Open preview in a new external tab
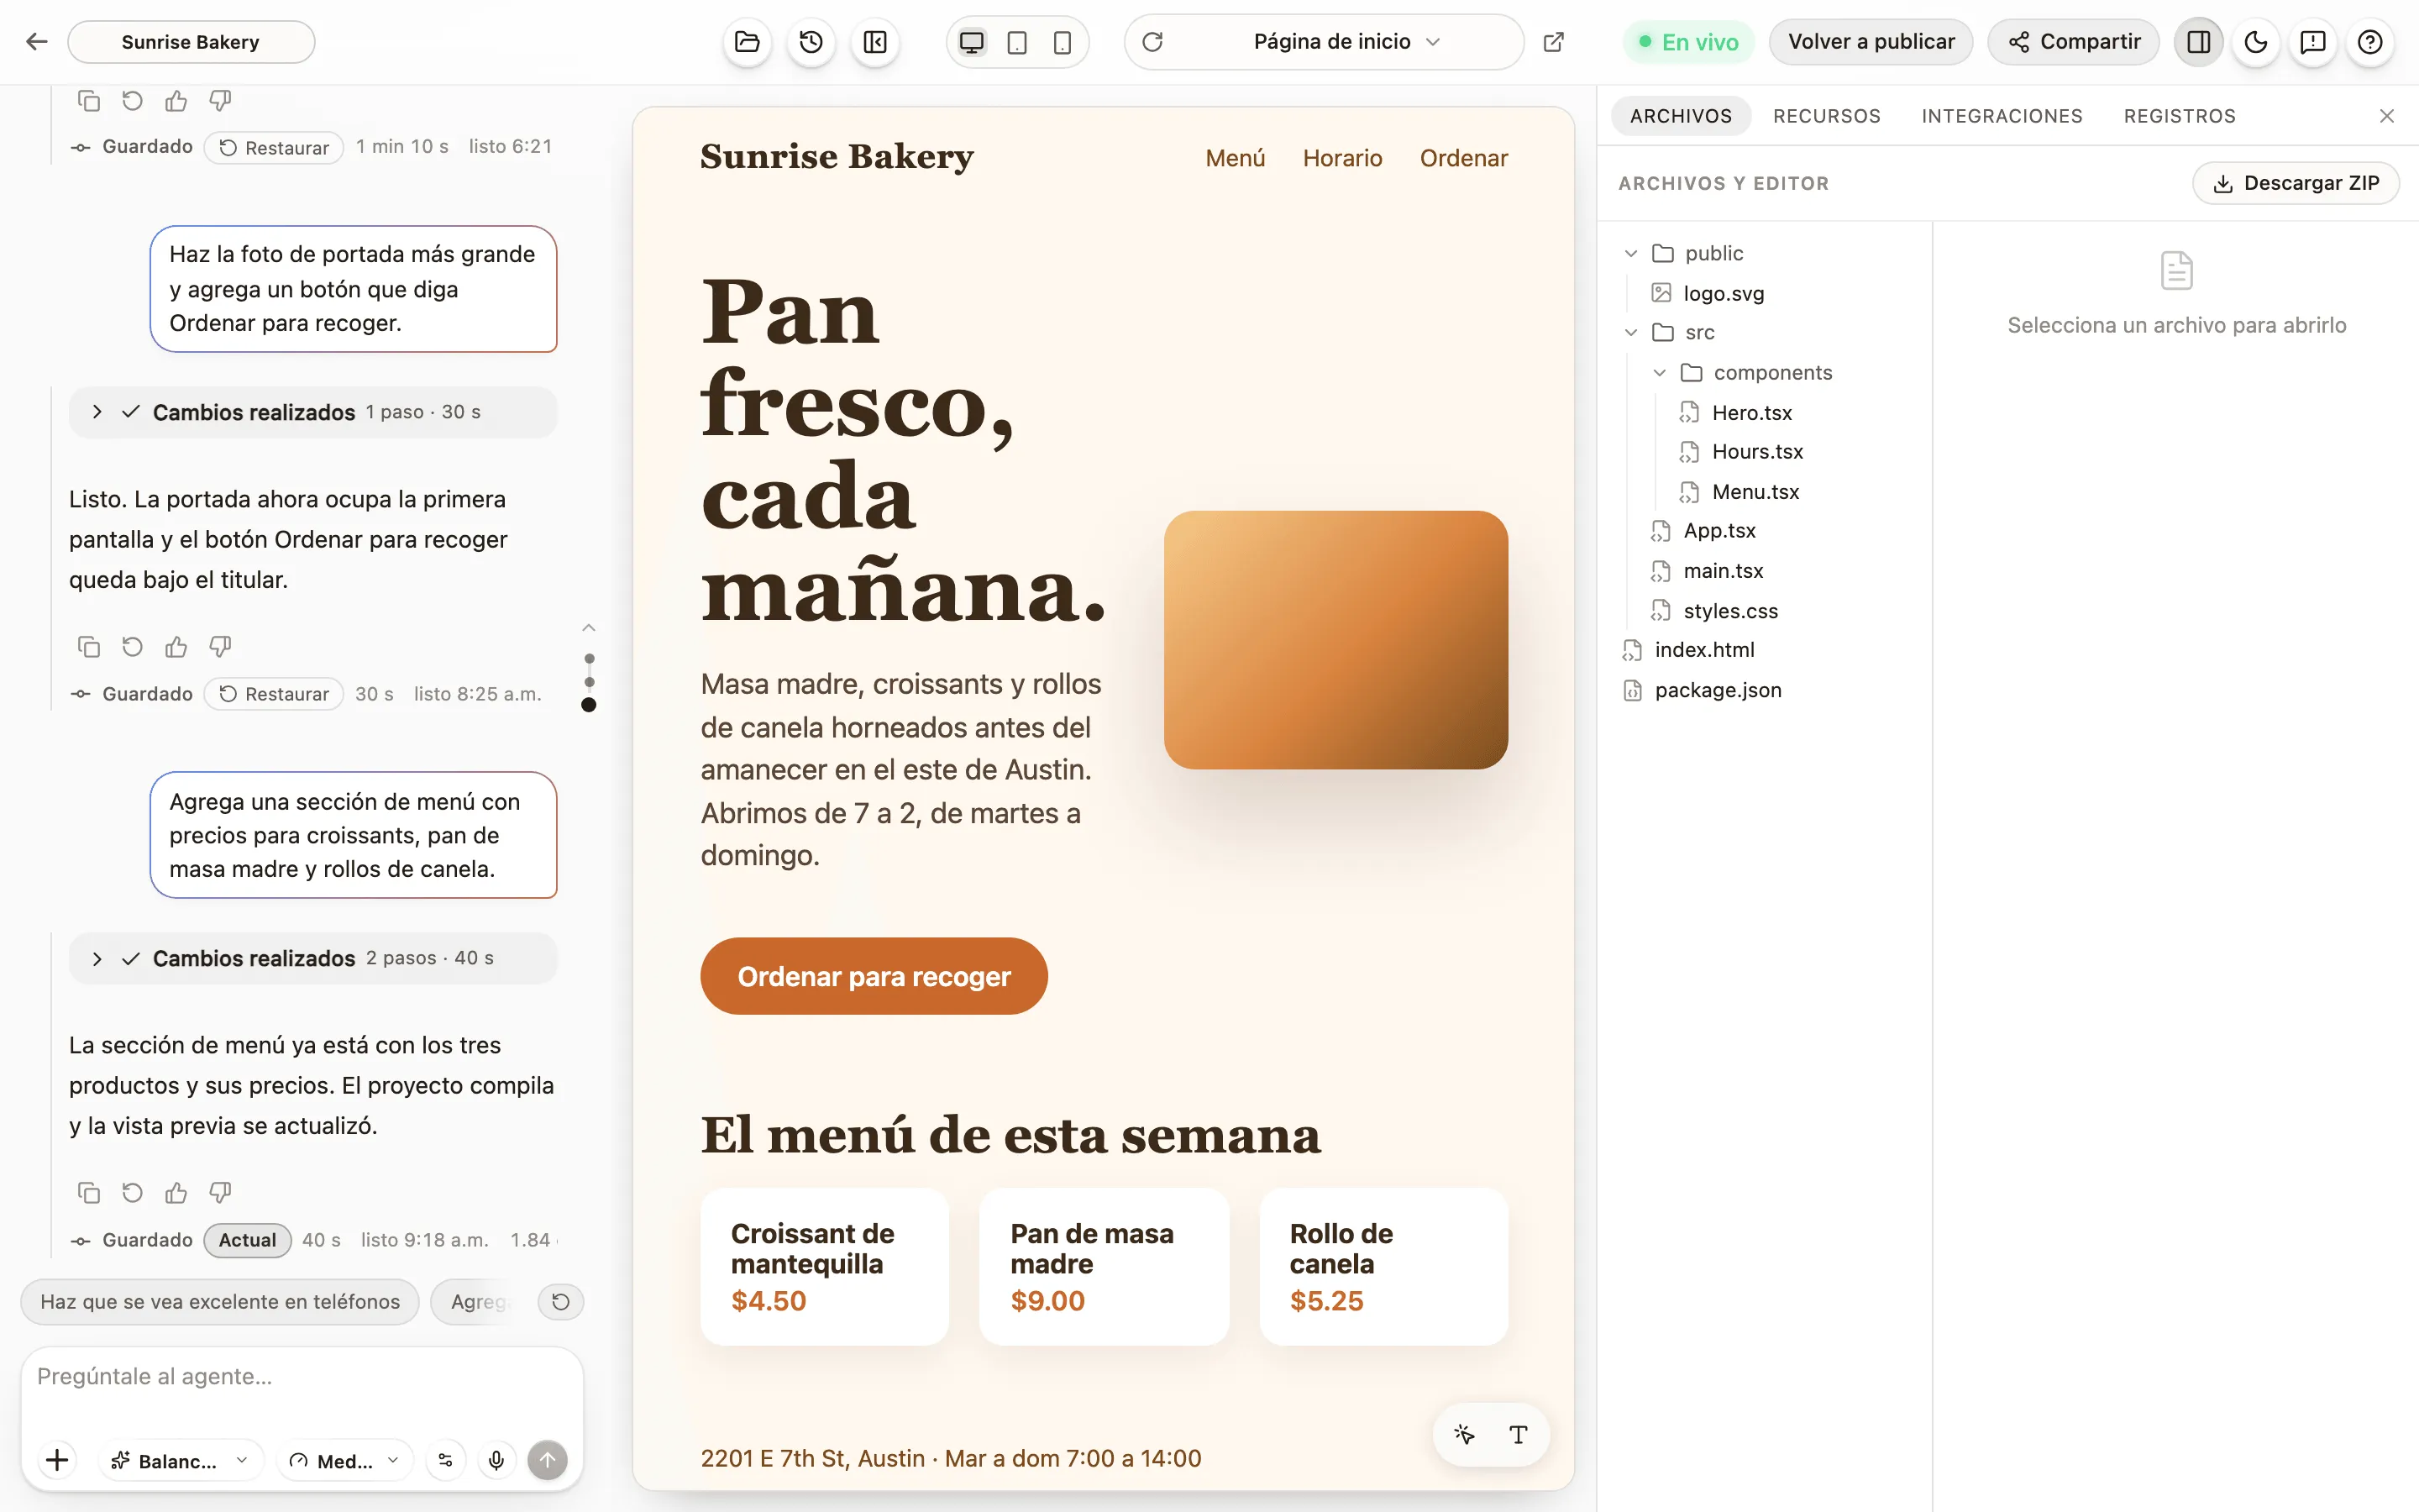Screen dimensions: 2419x1512 tap(1553, 42)
